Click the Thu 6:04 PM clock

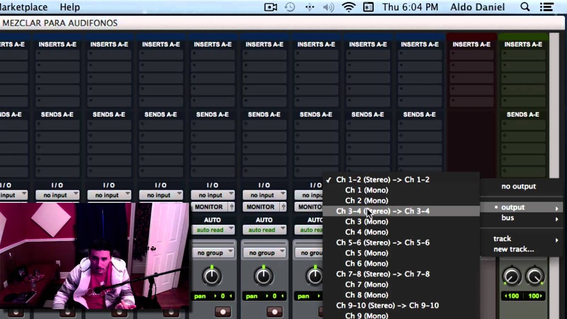tap(410, 7)
